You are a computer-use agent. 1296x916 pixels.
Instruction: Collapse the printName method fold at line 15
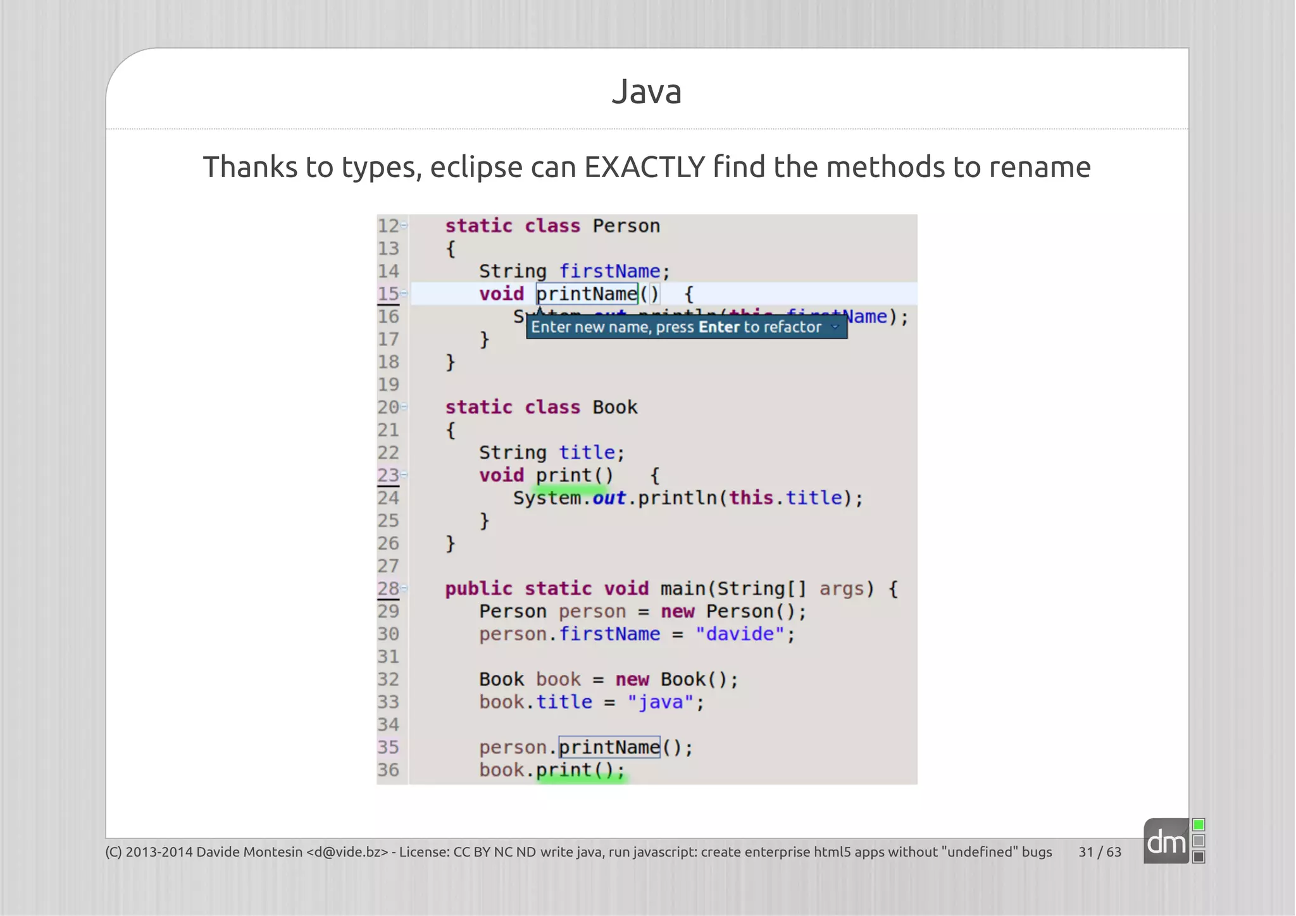coord(404,294)
